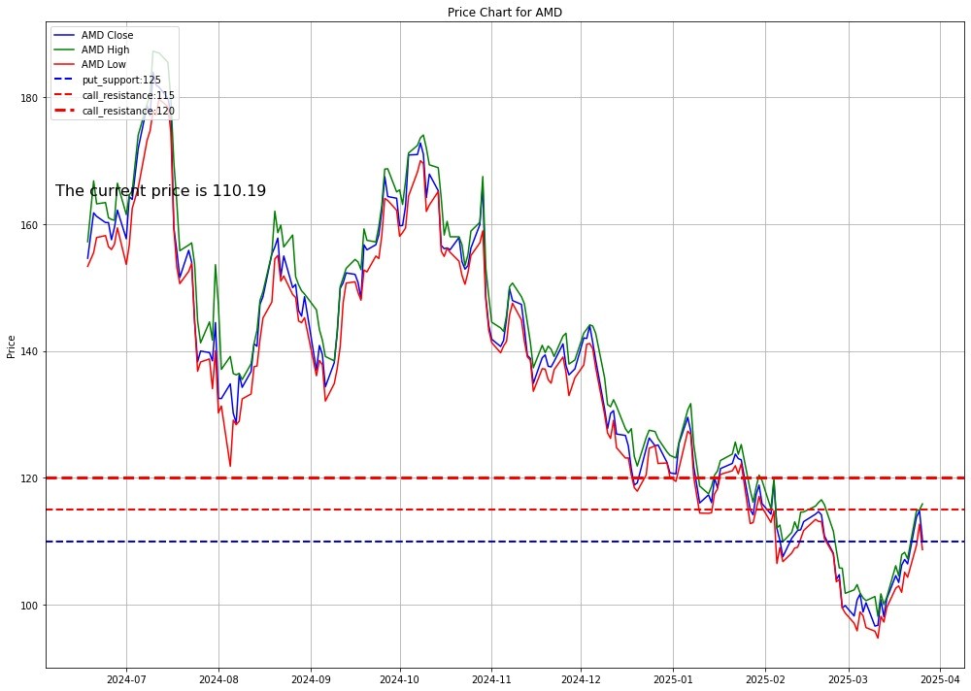Click the x-axis label 2025-03
The image size is (971, 691).
point(849,679)
